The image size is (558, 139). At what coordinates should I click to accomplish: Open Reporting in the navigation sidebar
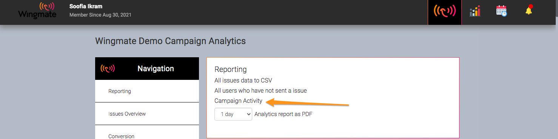[x=147, y=91]
